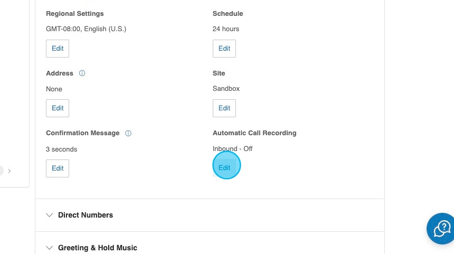Click the Inbound - Off recording status

(x=233, y=149)
